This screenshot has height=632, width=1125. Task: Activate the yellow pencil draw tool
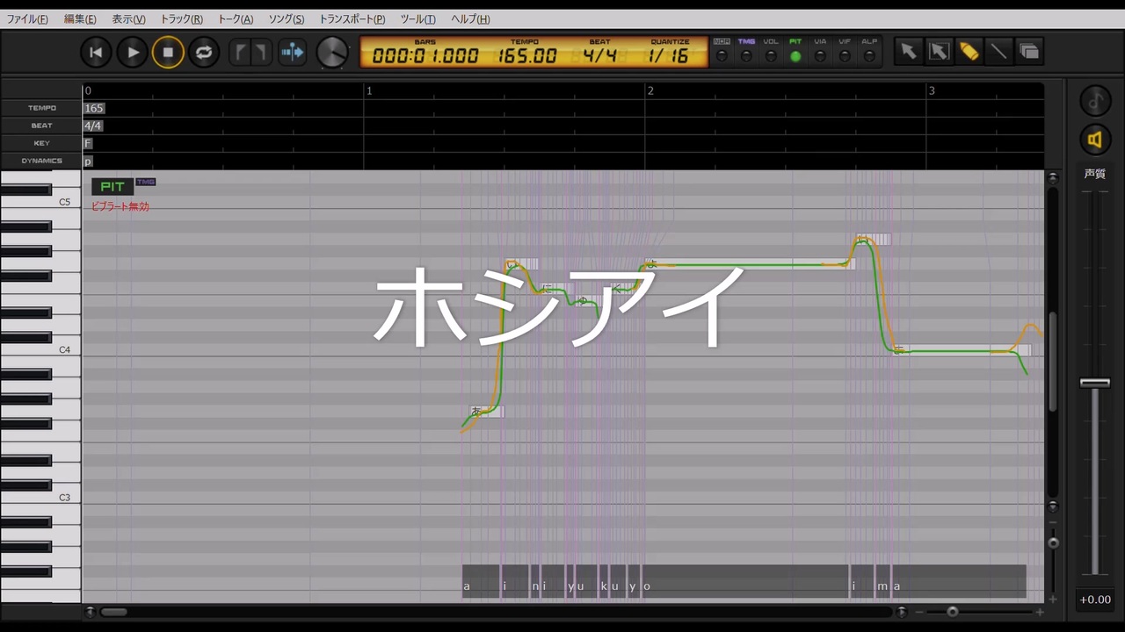[969, 52]
